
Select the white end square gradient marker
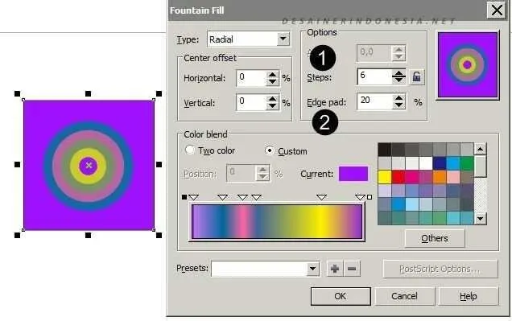coord(370,197)
